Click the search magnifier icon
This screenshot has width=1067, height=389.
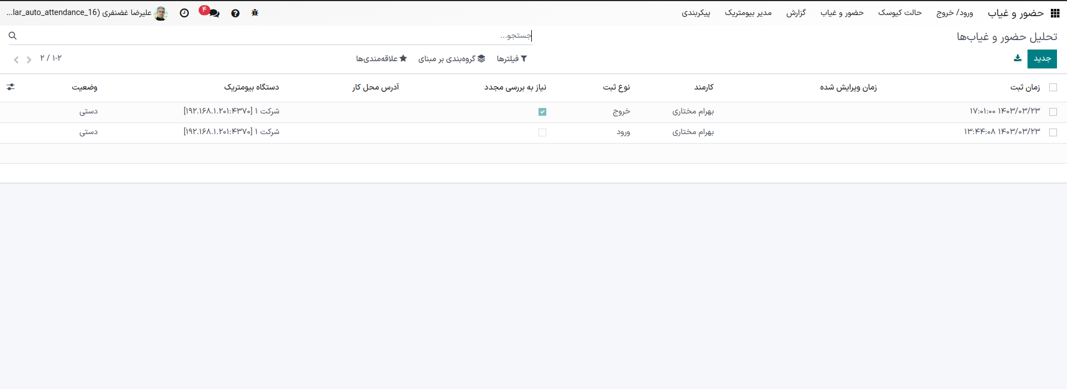coord(13,36)
